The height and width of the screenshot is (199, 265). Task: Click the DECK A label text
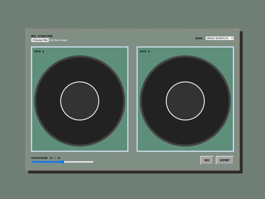[39, 52]
